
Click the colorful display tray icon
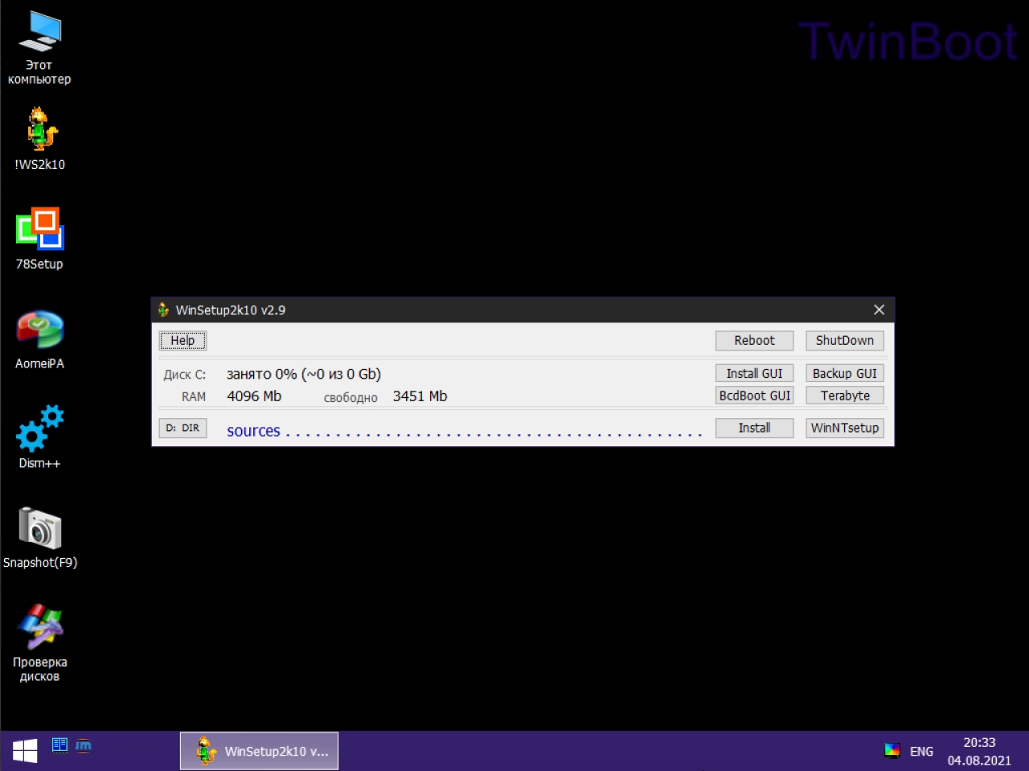(x=892, y=751)
